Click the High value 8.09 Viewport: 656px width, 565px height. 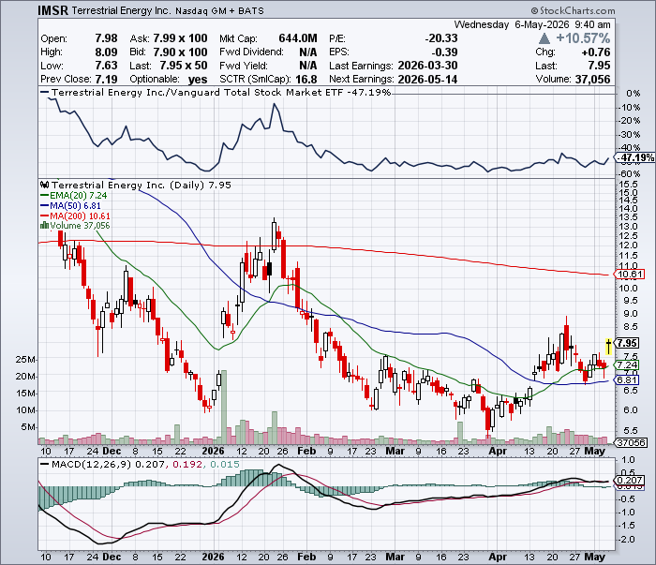106,52
